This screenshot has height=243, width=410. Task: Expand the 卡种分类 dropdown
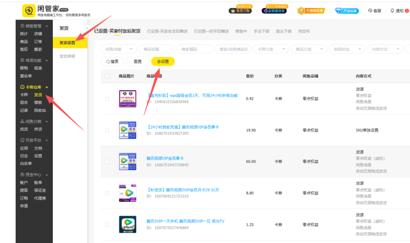pyautogui.click(x=271, y=49)
